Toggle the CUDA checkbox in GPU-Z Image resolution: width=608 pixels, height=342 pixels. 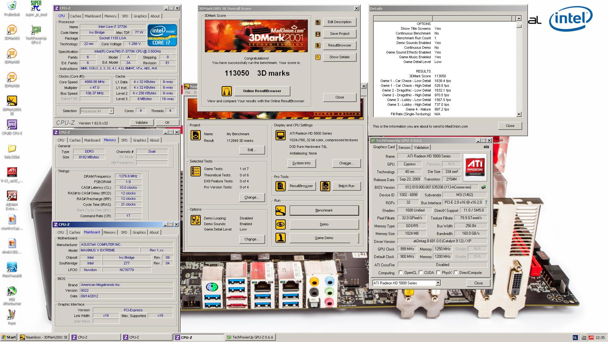(x=421, y=273)
